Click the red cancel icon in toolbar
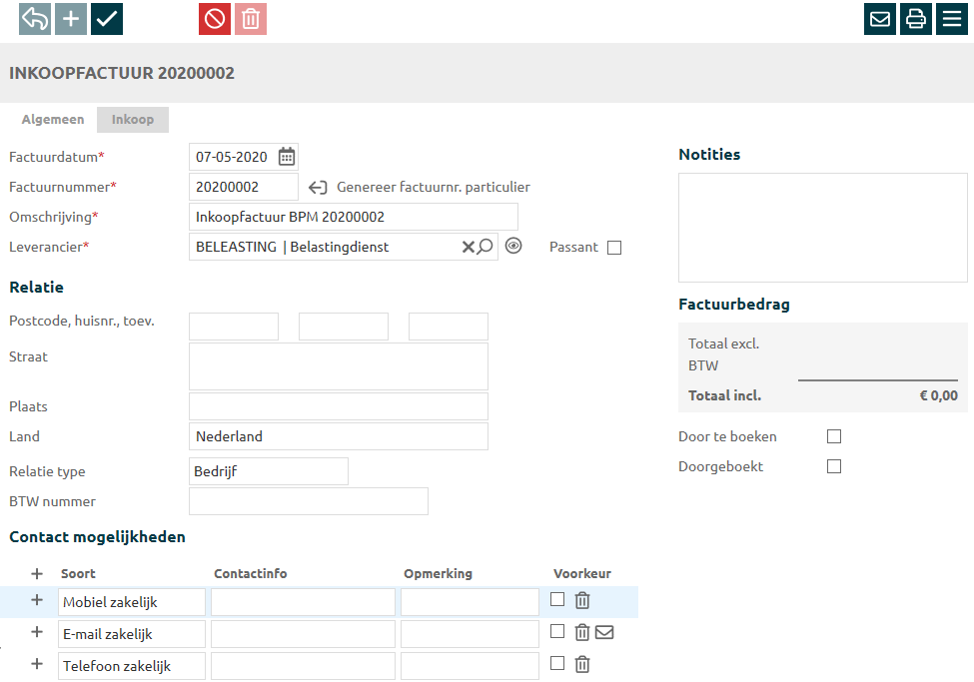 pyautogui.click(x=215, y=19)
